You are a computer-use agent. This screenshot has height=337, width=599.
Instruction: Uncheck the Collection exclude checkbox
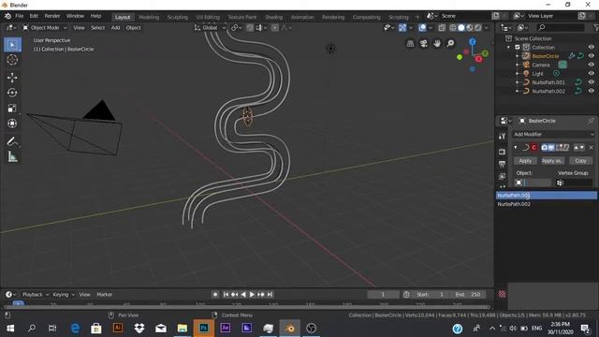pos(518,48)
